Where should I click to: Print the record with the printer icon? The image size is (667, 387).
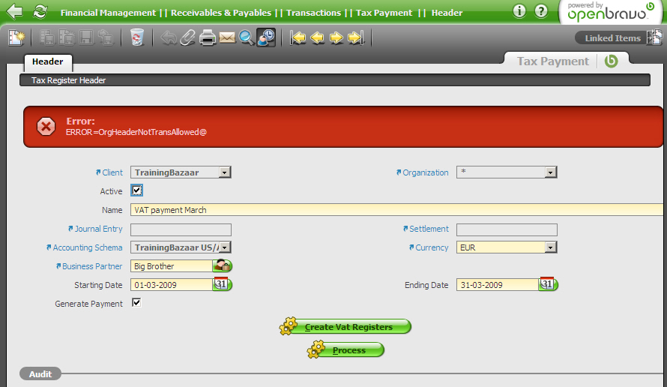coord(208,38)
